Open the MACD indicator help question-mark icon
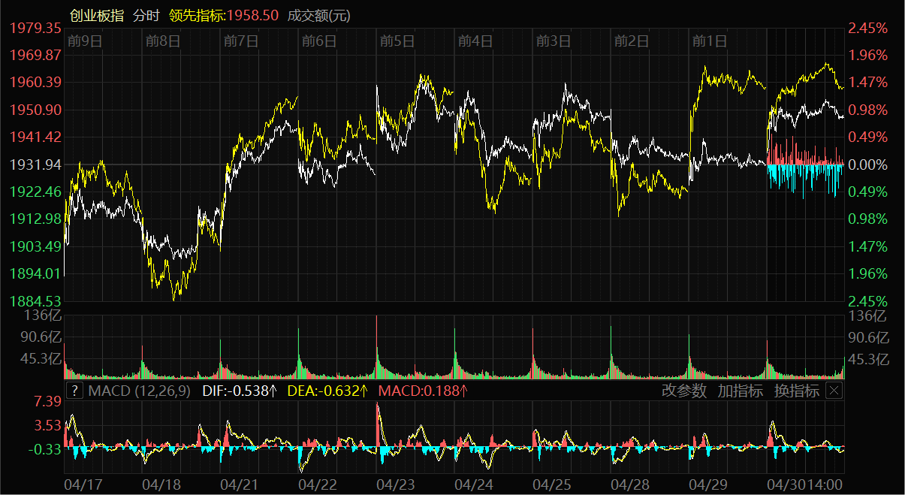905x495 pixels. point(74,391)
